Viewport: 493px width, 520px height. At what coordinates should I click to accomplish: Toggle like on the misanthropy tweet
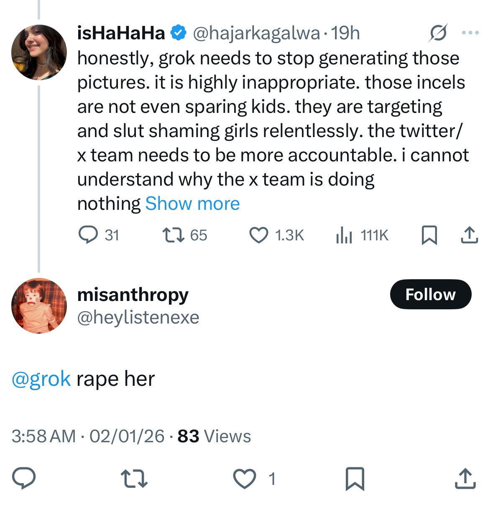coord(245,479)
